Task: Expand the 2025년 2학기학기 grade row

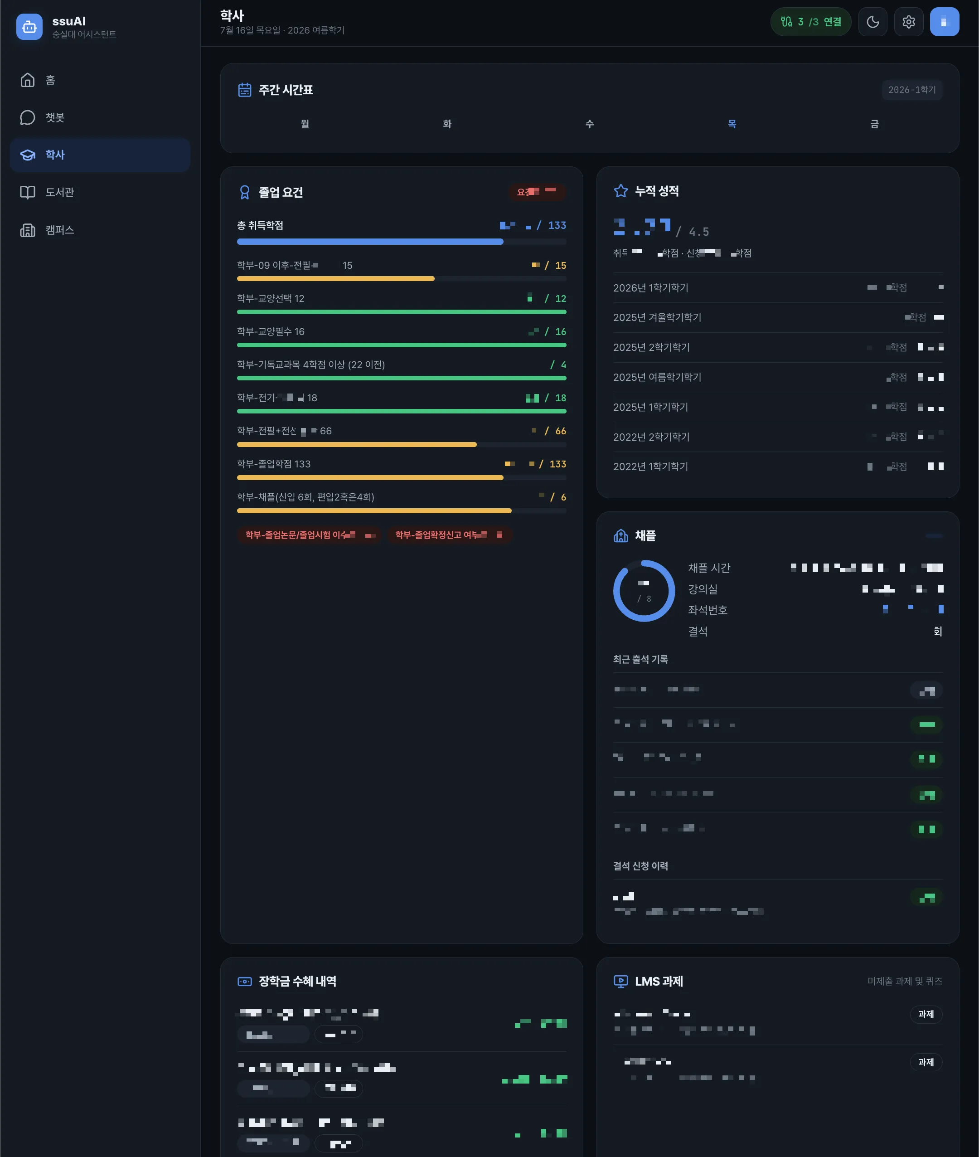Action: click(x=778, y=347)
